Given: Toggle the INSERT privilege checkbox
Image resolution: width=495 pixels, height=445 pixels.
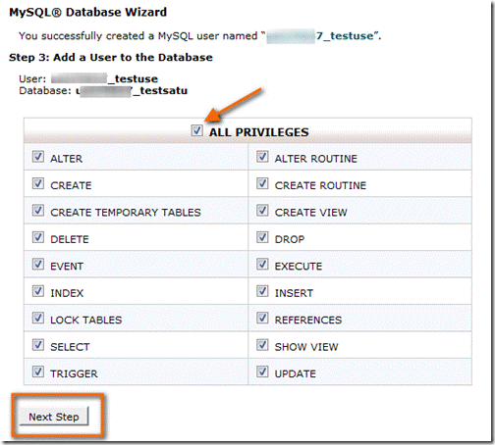Looking at the screenshot, I should tap(262, 291).
